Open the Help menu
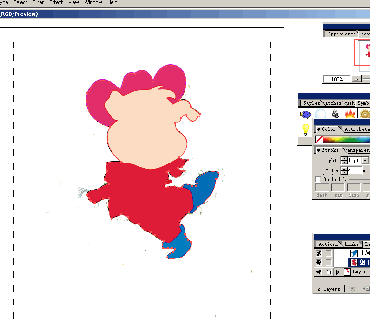This screenshot has height=319, width=370. click(112, 3)
